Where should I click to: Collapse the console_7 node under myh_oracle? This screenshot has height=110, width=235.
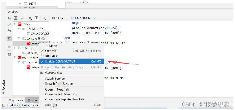coord(19,62)
